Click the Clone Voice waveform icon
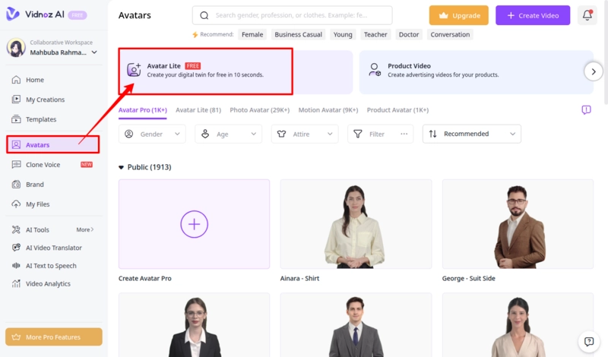Viewport: 608px width, 357px height. pyautogui.click(x=16, y=164)
